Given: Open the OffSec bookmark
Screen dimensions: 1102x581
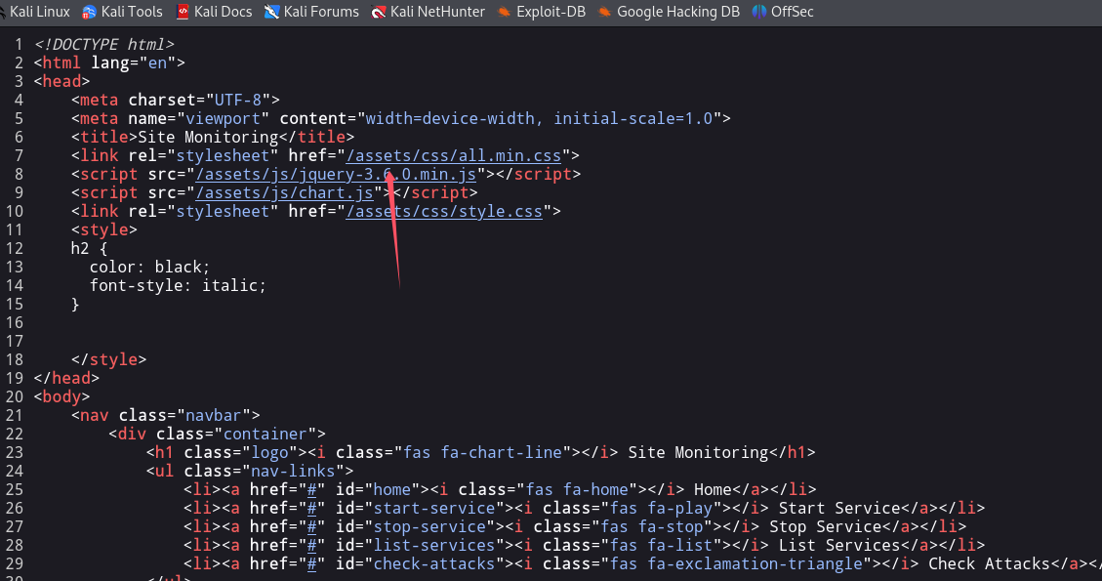Looking at the screenshot, I should click(x=782, y=12).
